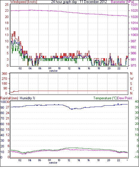139x169 pixels.
Task: Click the Dew Point legend label
Action: pos(125,98)
